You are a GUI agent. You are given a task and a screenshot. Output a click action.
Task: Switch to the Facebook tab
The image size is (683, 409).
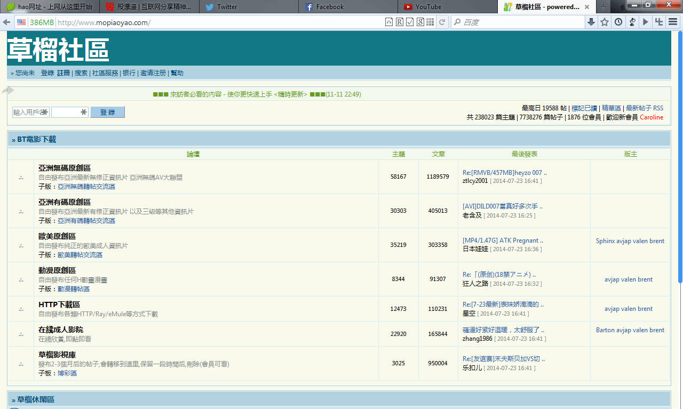coord(348,7)
